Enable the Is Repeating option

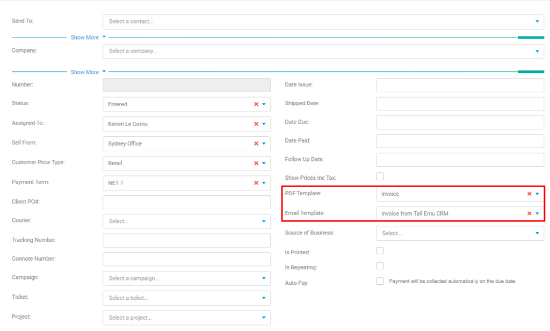380,265
